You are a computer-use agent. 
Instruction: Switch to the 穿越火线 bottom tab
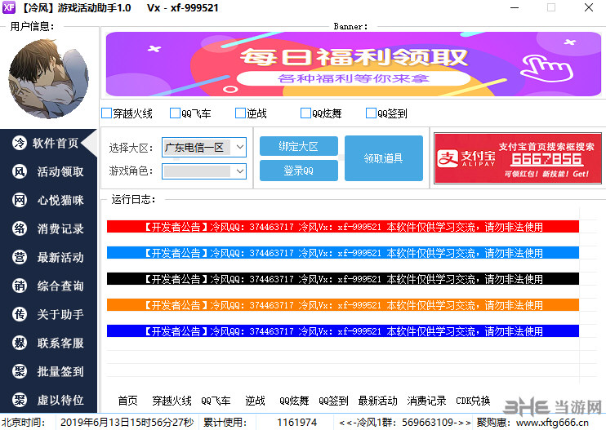[x=172, y=401]
